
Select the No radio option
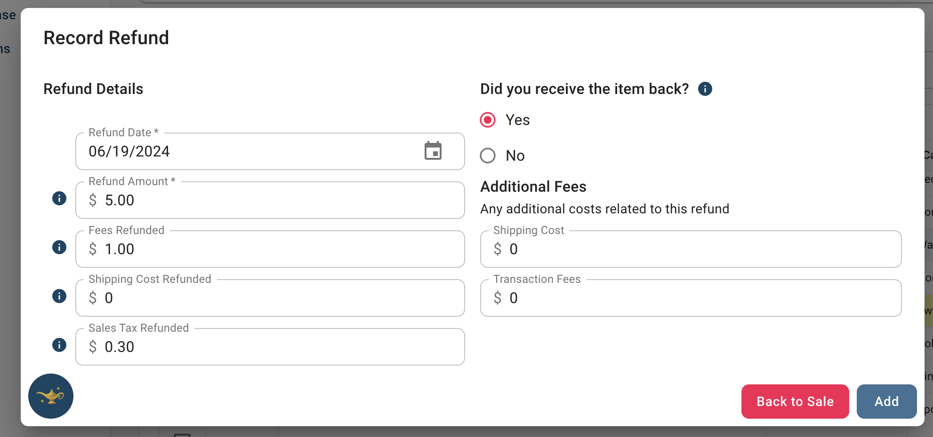click(488, 156)
